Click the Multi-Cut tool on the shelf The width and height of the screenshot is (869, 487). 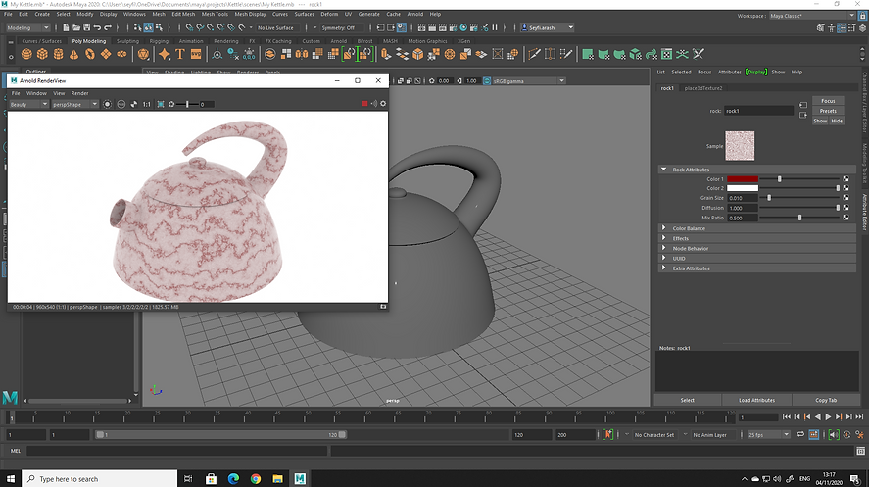click(534, 54)
